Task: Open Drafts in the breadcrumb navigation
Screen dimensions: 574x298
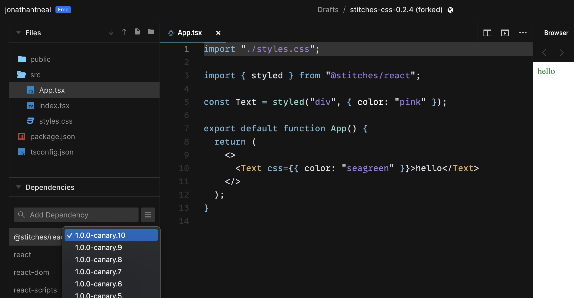Action: [x=328, y=10]
